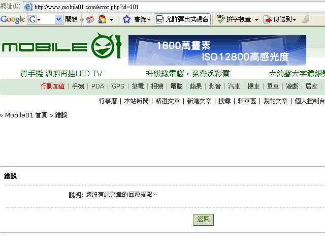The image size is (325, 244).
Task: Toggle the 允許彈出式視窗 popup button
Action: pos(182,19)
